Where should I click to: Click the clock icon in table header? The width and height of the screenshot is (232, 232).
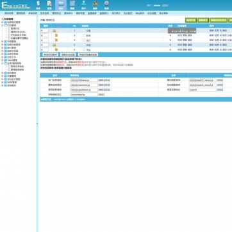60,26
